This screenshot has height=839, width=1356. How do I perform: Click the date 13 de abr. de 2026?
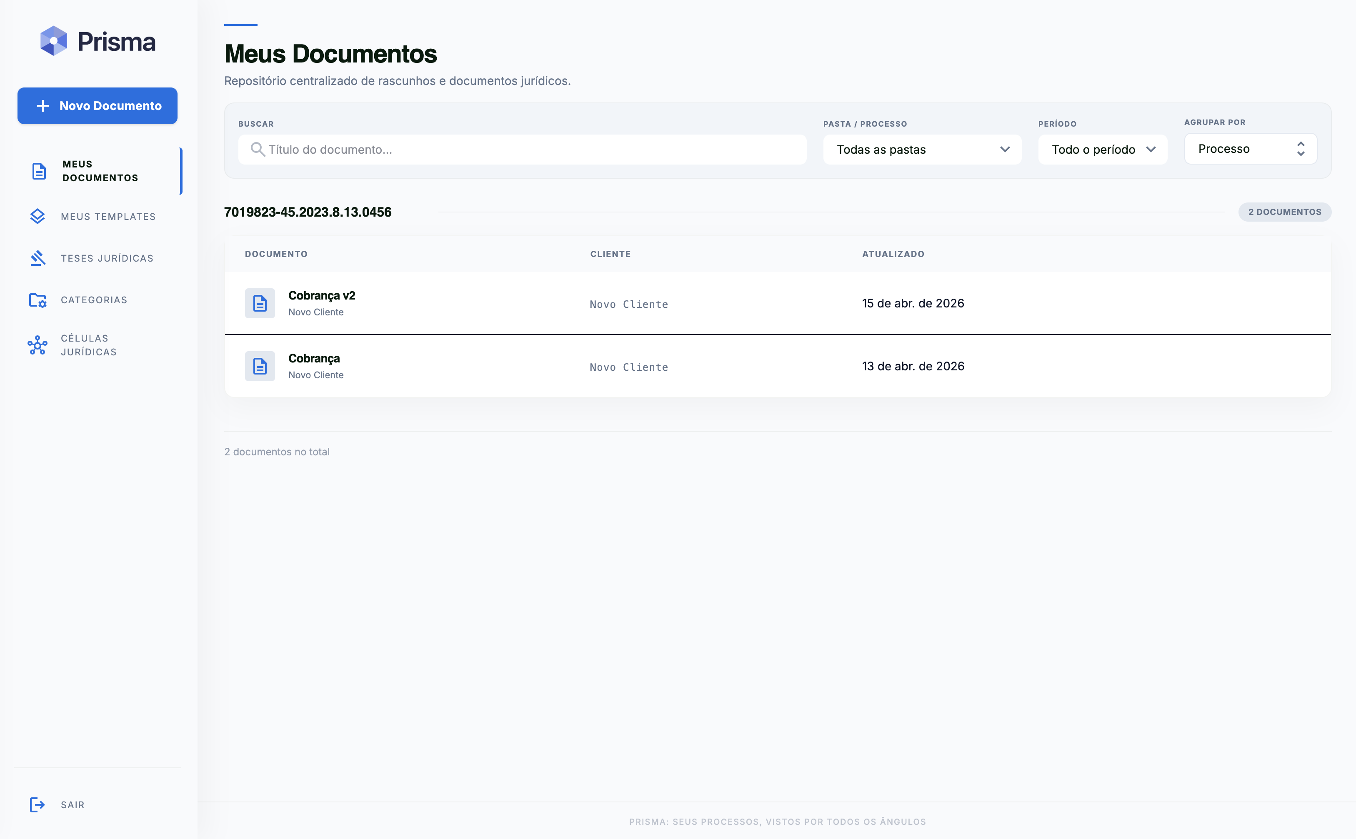tap(913, 366)
